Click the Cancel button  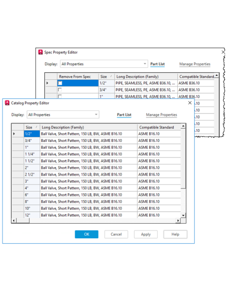(x=116, y=234)
